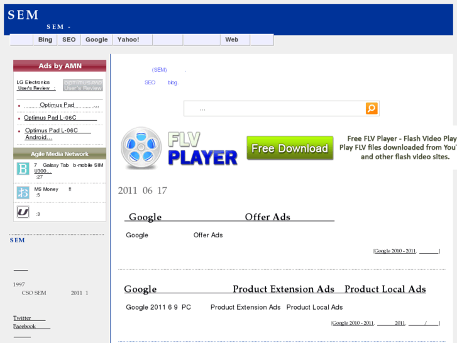Click the 2011 06 17 date heading
The width and height of the screenshot is (457, 343).
click(x=143, y=191)
